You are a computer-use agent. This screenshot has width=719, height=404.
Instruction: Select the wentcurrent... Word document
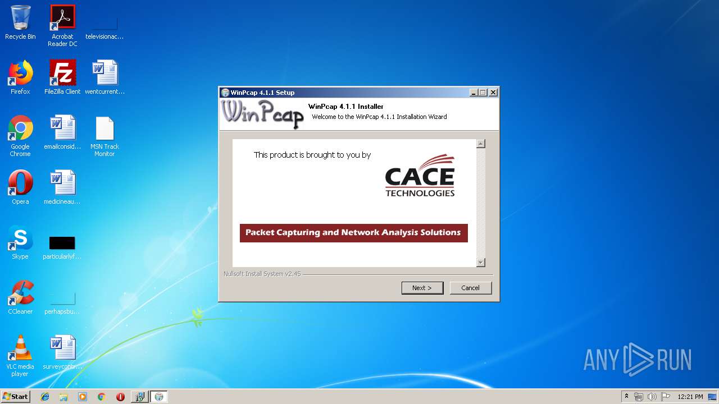coord(104,77)
